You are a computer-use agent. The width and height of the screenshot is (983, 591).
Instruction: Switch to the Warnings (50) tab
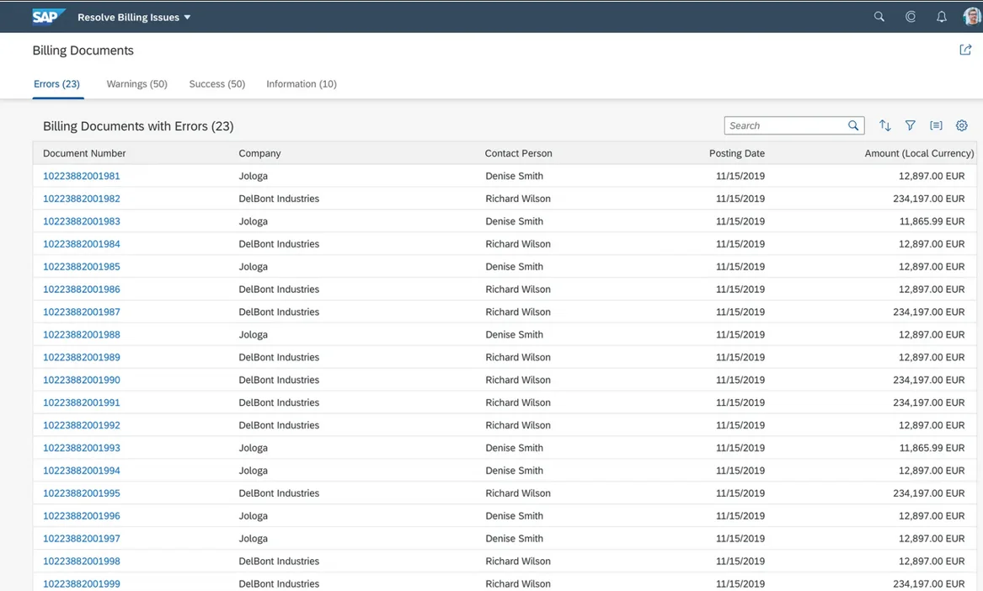pyautogui.click(x=136, y=84)
